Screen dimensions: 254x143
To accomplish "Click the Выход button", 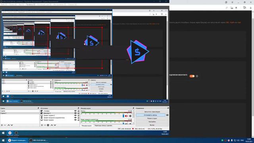I will [x=152, y=125].
